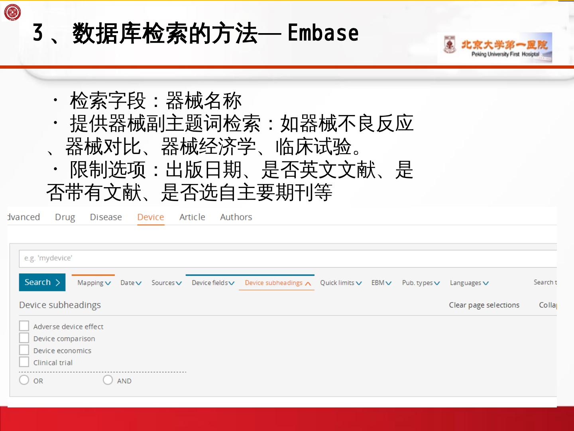
Task: Expand the Sources dropdown
Action: click(167, 283)
